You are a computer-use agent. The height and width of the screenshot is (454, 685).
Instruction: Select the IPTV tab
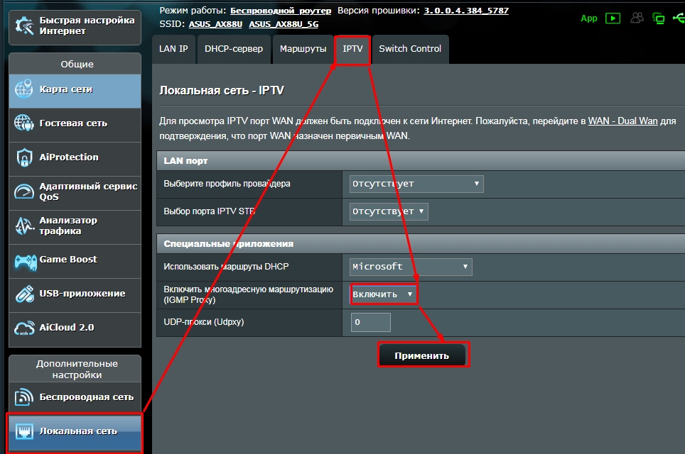[x=352, y=49]
